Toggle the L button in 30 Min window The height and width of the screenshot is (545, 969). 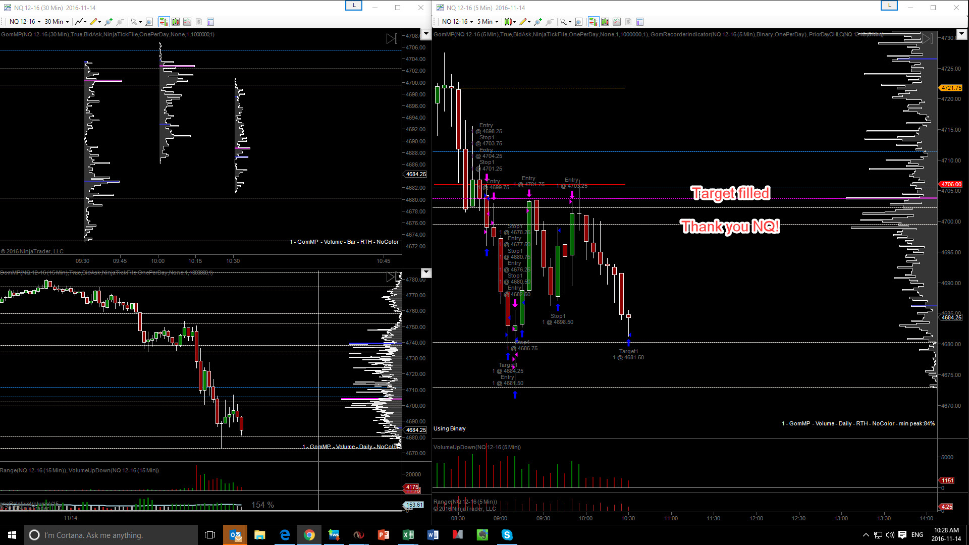click(354, 6)
